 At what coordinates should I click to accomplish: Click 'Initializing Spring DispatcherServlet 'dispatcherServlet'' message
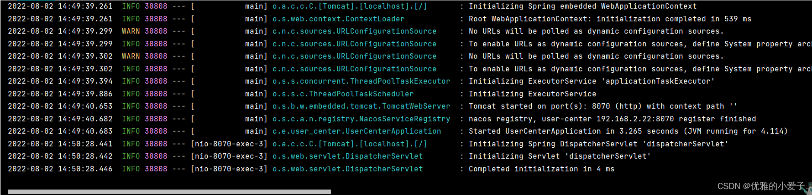[x=598, y=144]
